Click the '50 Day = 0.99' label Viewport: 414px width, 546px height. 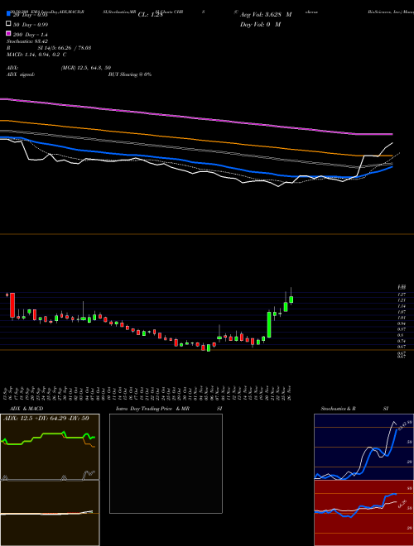(31, 25)
